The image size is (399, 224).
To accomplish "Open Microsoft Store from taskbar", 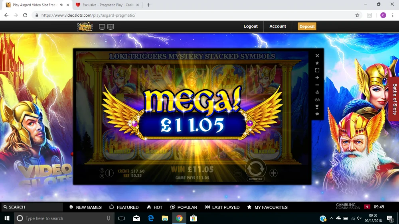I will 194,218.
